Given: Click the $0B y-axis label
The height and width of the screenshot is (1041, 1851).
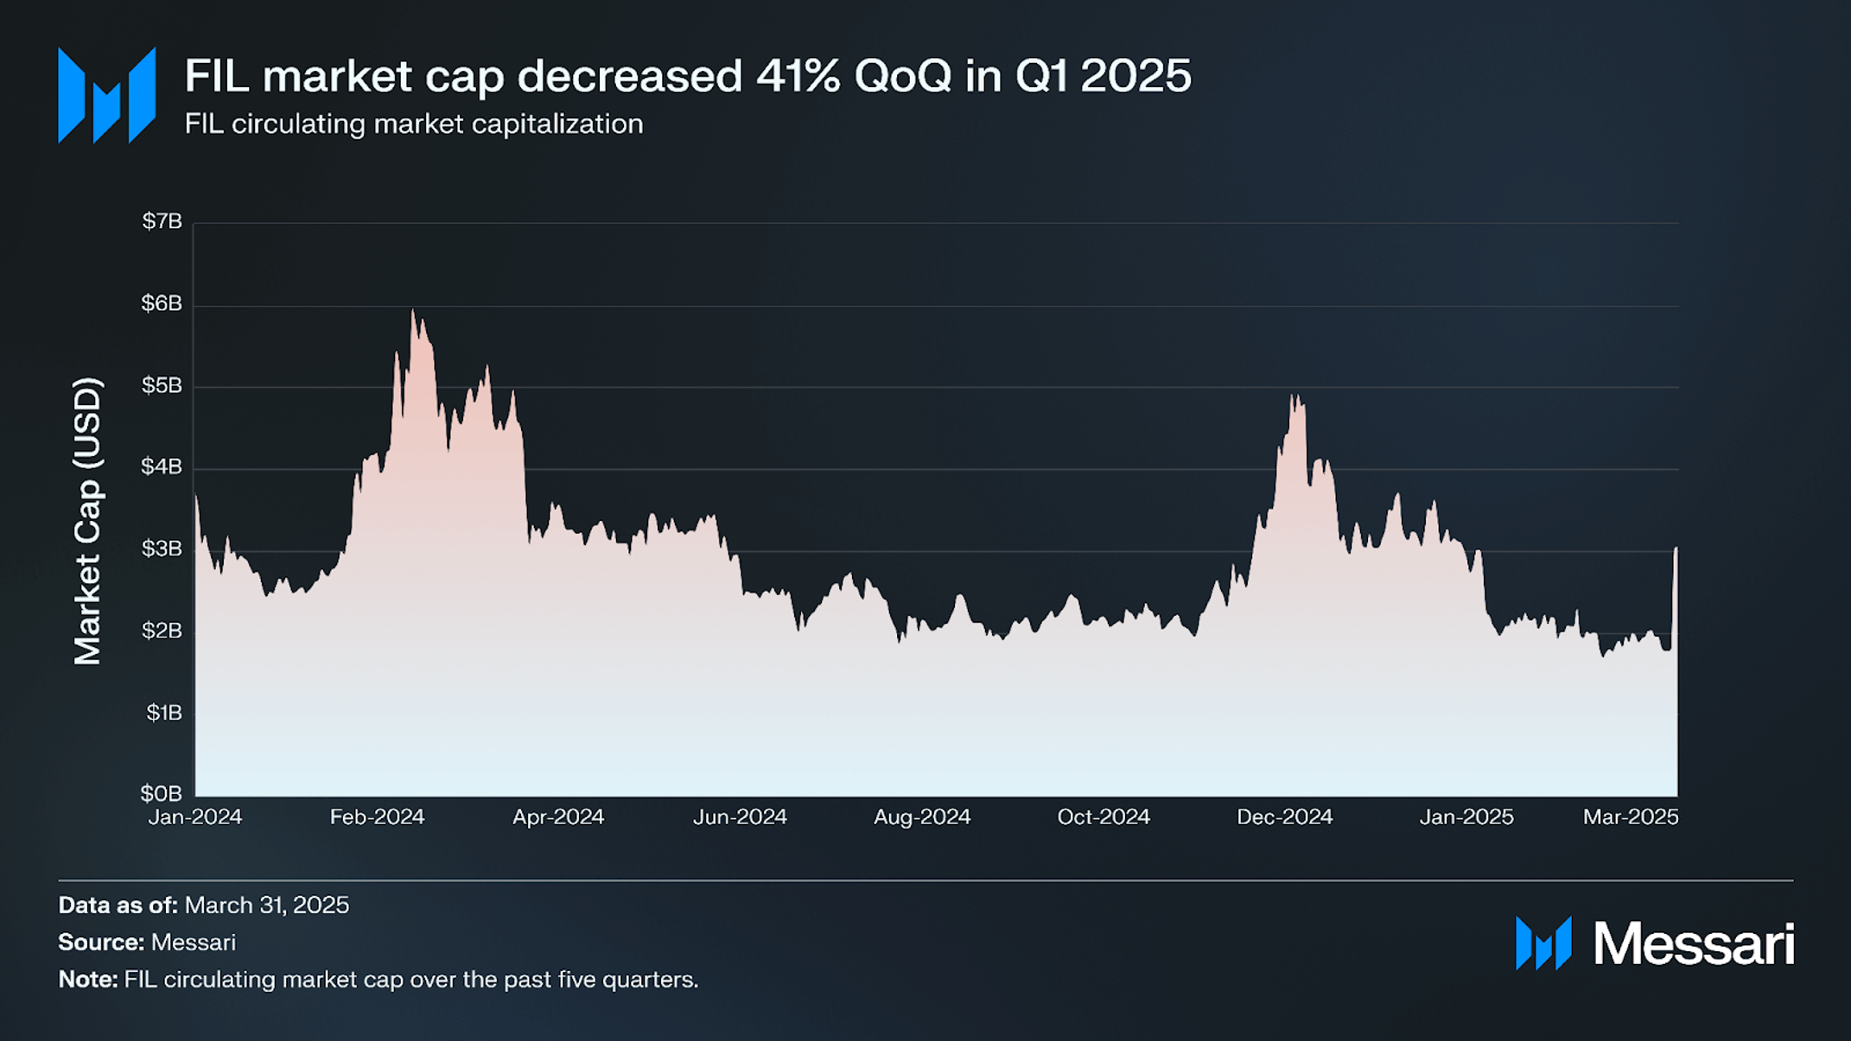Looking at the screenshot, I should point(162,793).
